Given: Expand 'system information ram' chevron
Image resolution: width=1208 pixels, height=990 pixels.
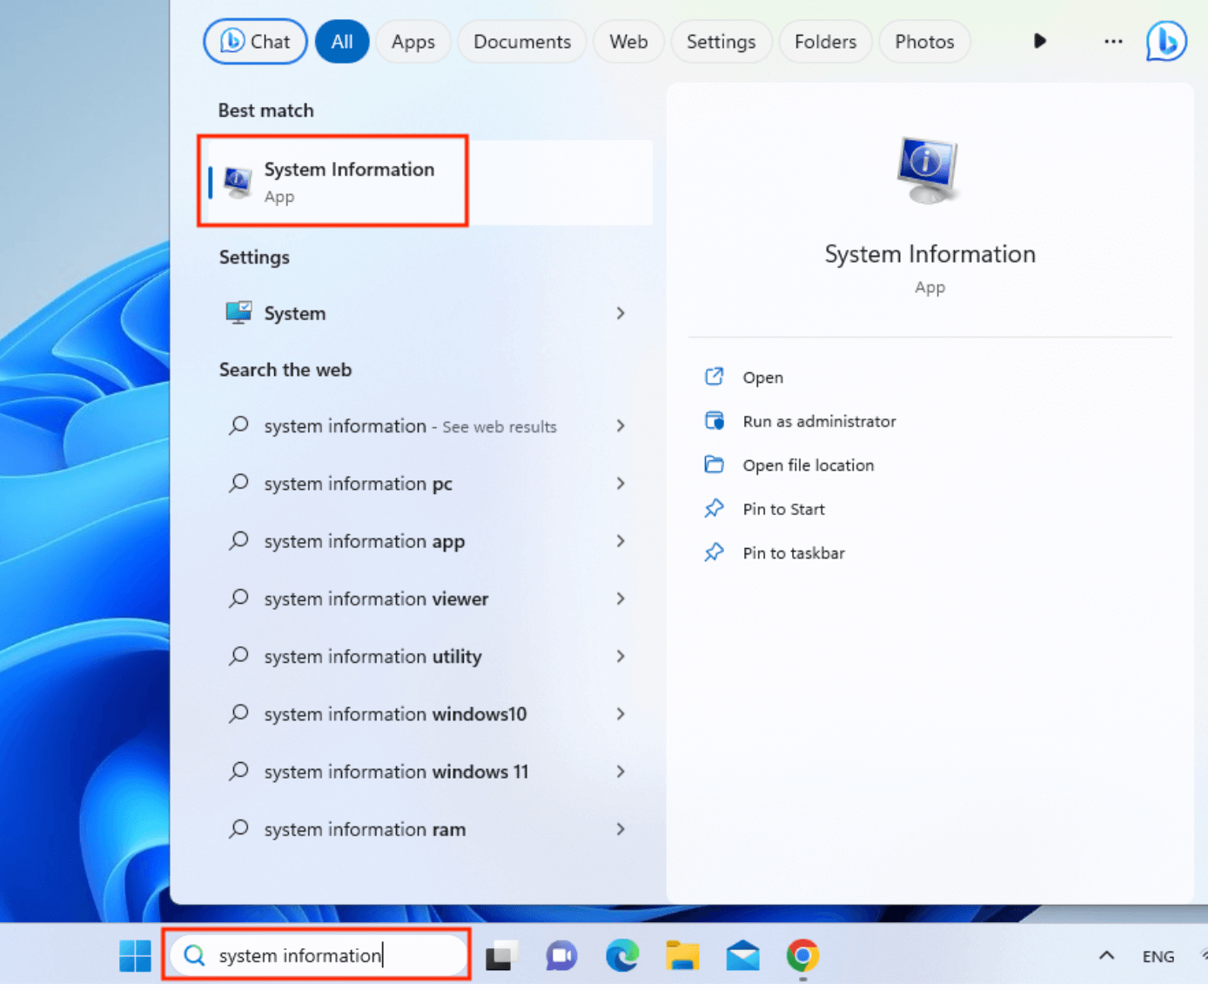Looking at the screenshot, I should click(x=621, y=828).
